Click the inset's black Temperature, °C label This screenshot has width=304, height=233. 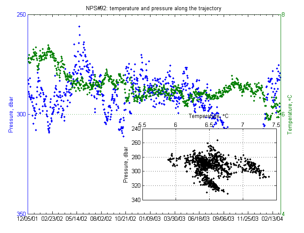209,116
